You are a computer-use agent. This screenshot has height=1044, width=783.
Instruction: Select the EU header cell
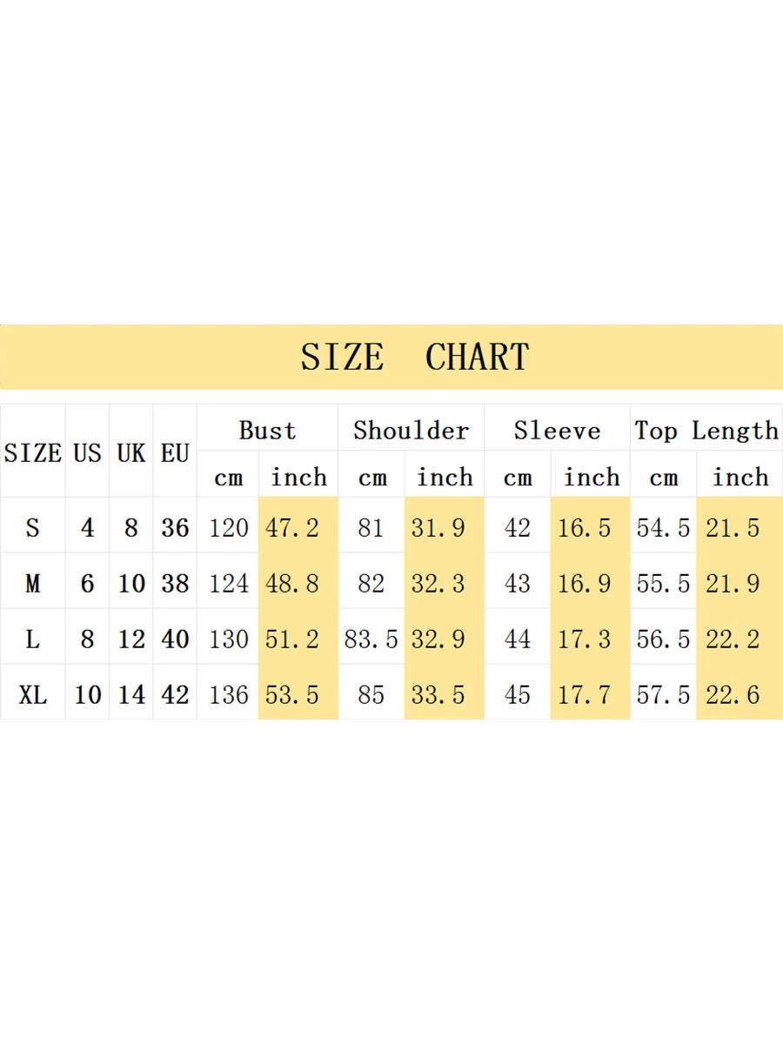point(175,452)
